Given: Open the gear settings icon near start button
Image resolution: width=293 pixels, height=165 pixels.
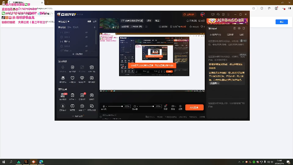Looking at the screenshot, I should click(180, 106).
